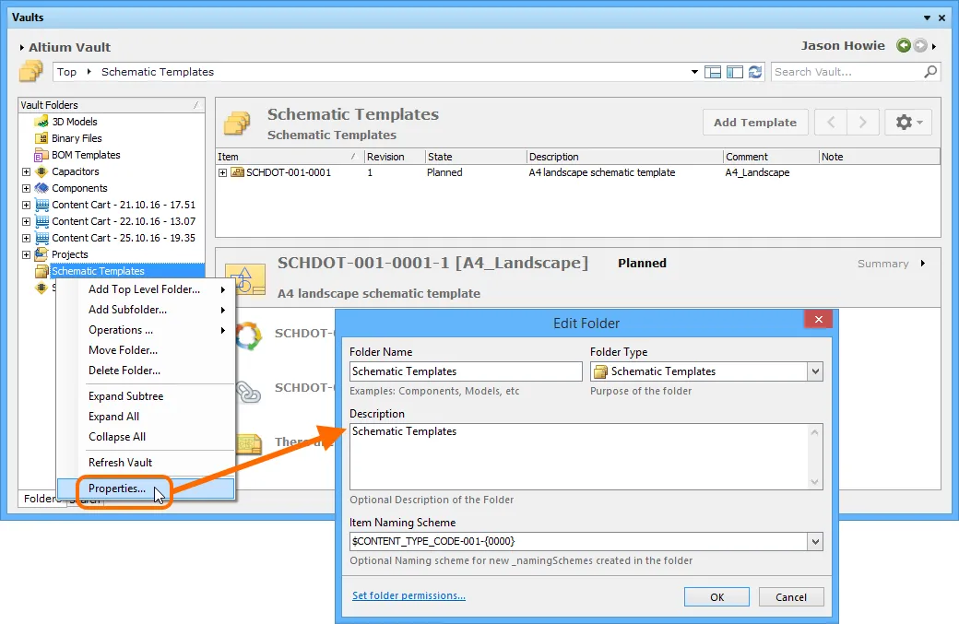Click the refresh vault icon in the path bar
Viewport: 959px width, 624px height.
755,72
